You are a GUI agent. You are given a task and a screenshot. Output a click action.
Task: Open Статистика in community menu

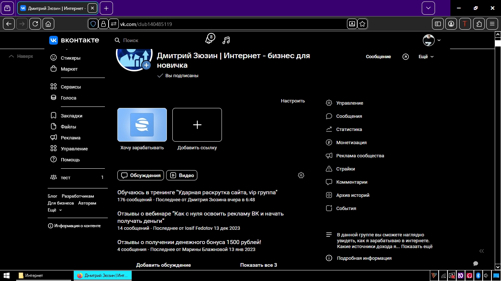(349, 129)
